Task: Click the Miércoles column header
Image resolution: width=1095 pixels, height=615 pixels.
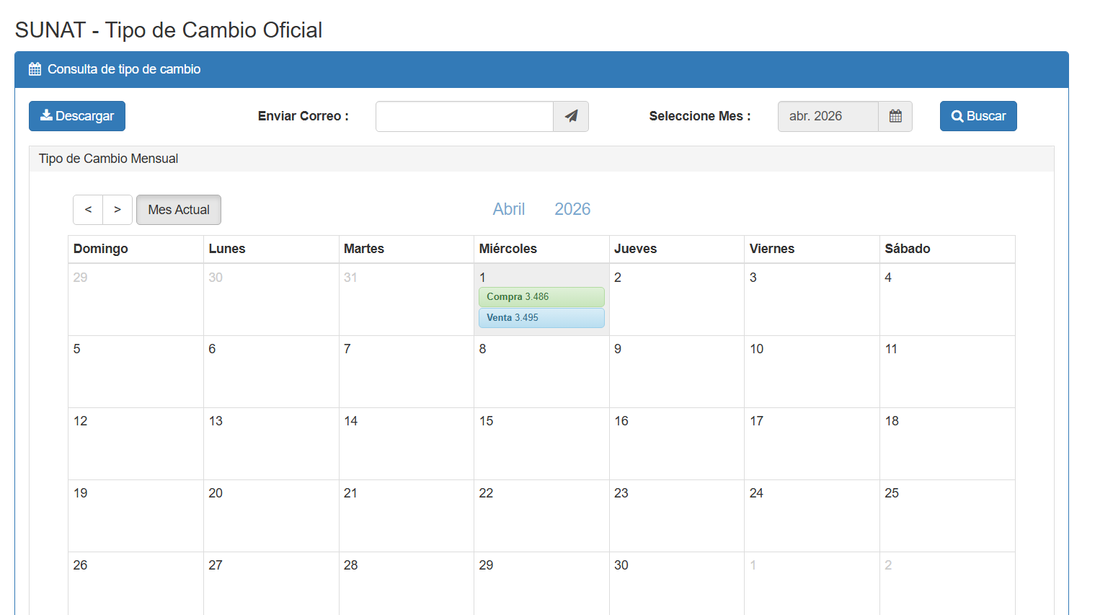Action: (x=508, y=249)
